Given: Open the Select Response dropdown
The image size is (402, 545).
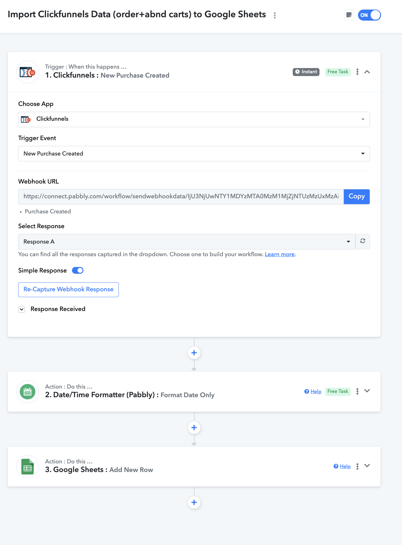Looking at the screenshot, I should 187,242.
